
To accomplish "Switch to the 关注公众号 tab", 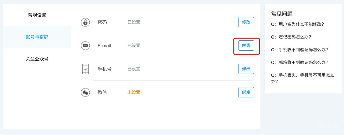I will [x=37, y=59].
